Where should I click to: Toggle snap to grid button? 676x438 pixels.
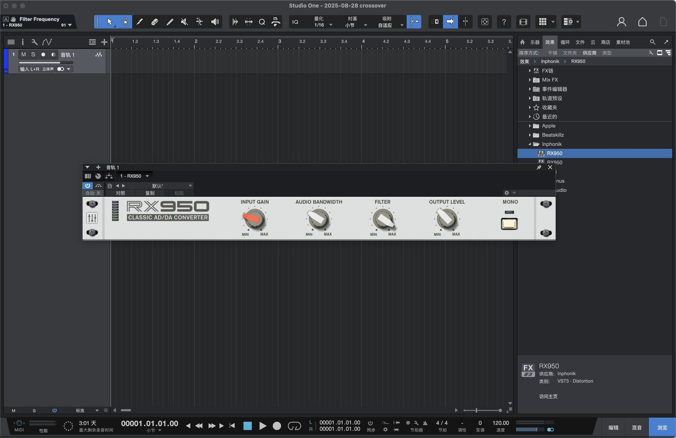[414, 22]
